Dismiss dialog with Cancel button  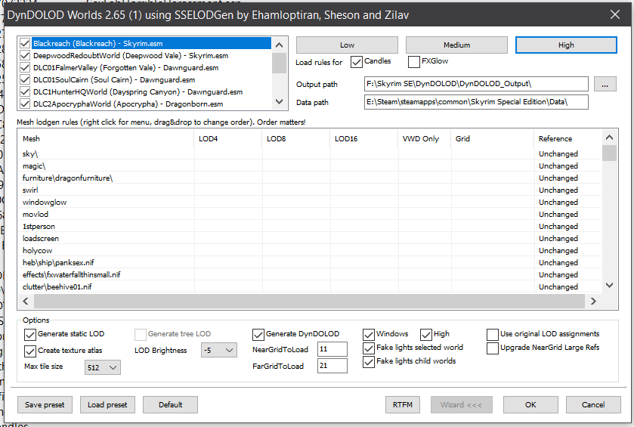(x=593, y=405)
